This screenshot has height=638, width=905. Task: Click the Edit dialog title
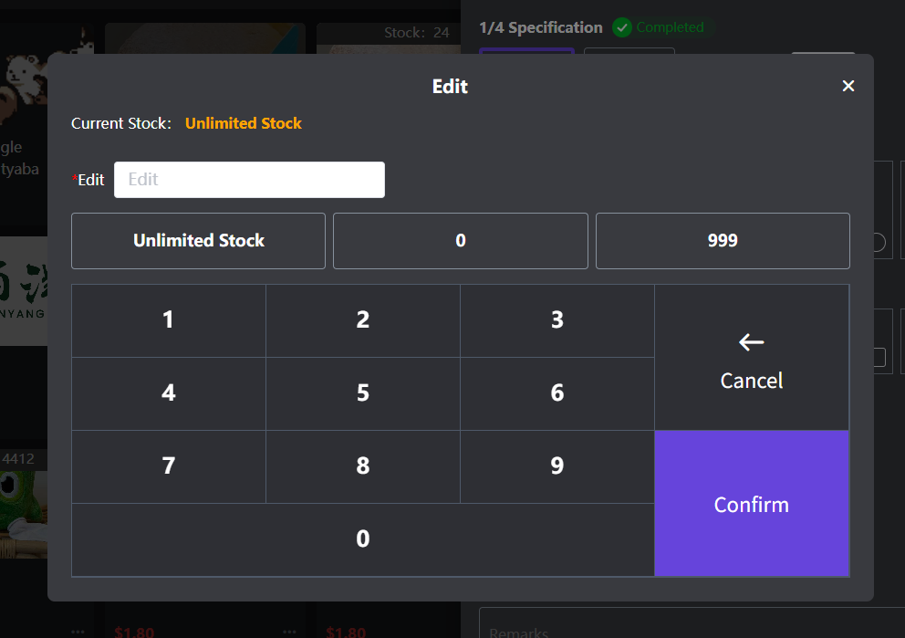[450, 87]
